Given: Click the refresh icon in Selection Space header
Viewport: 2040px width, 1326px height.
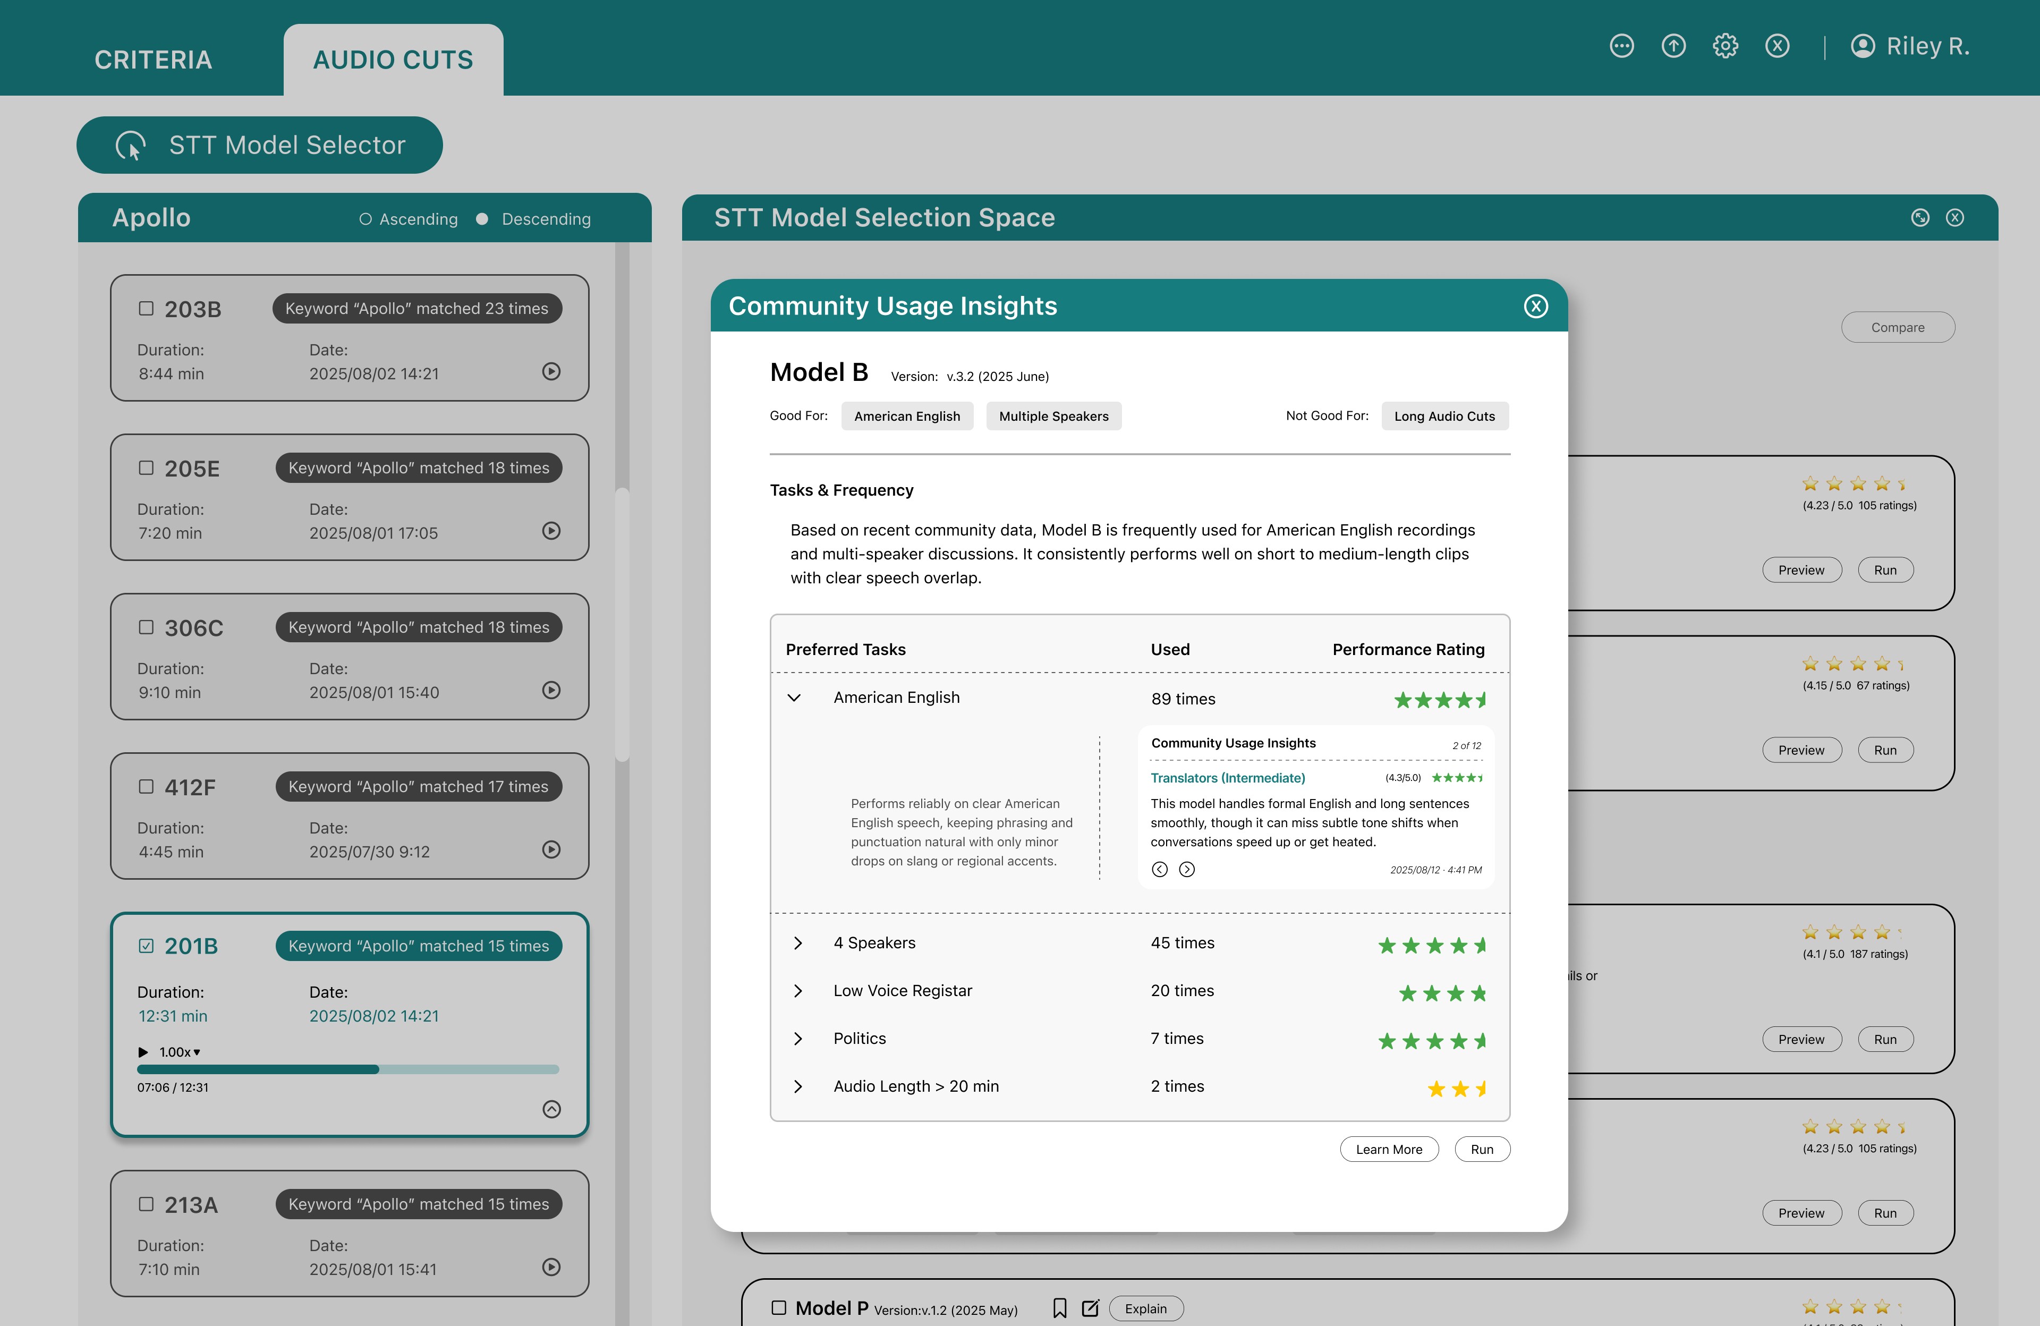Looking at the screenshot, I should [1920, 218].
